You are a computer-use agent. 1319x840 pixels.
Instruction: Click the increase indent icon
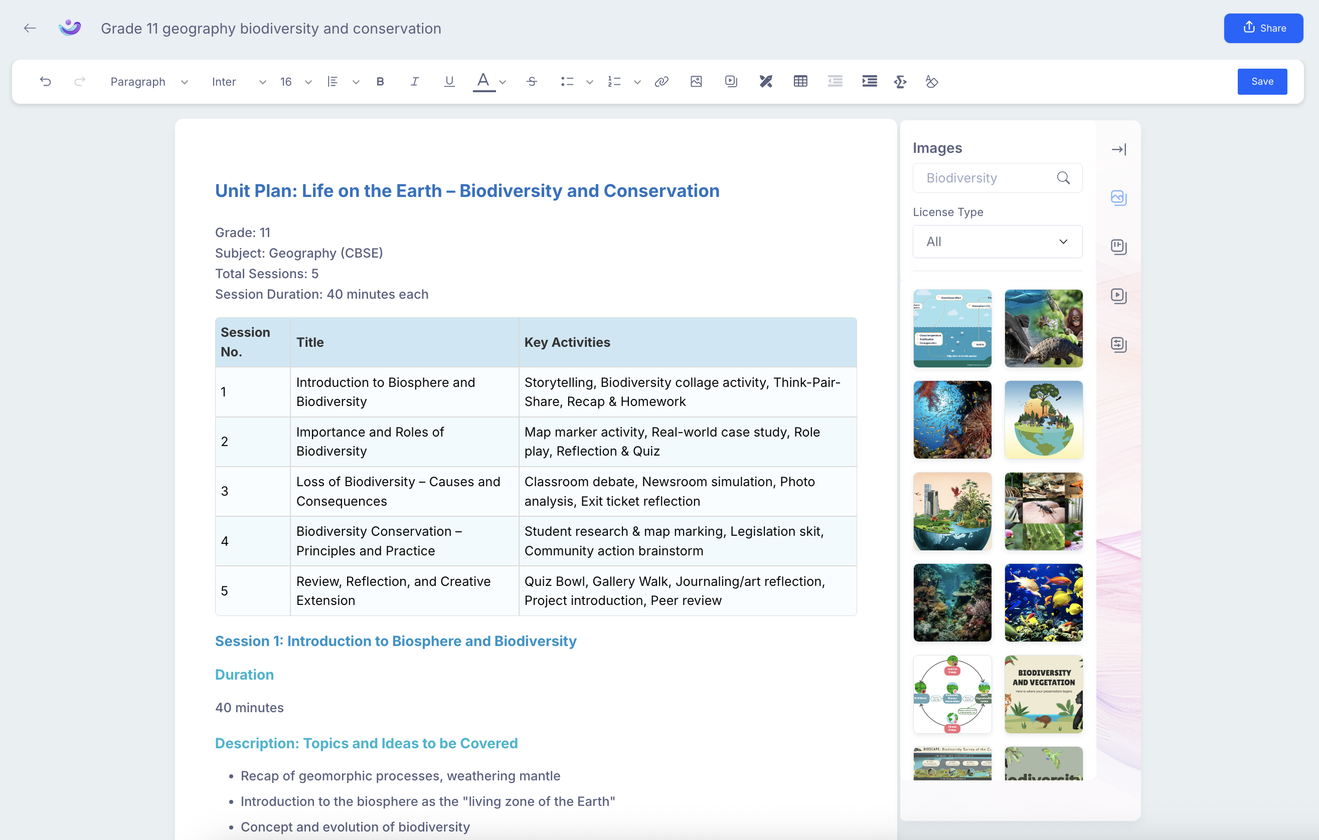869,82
